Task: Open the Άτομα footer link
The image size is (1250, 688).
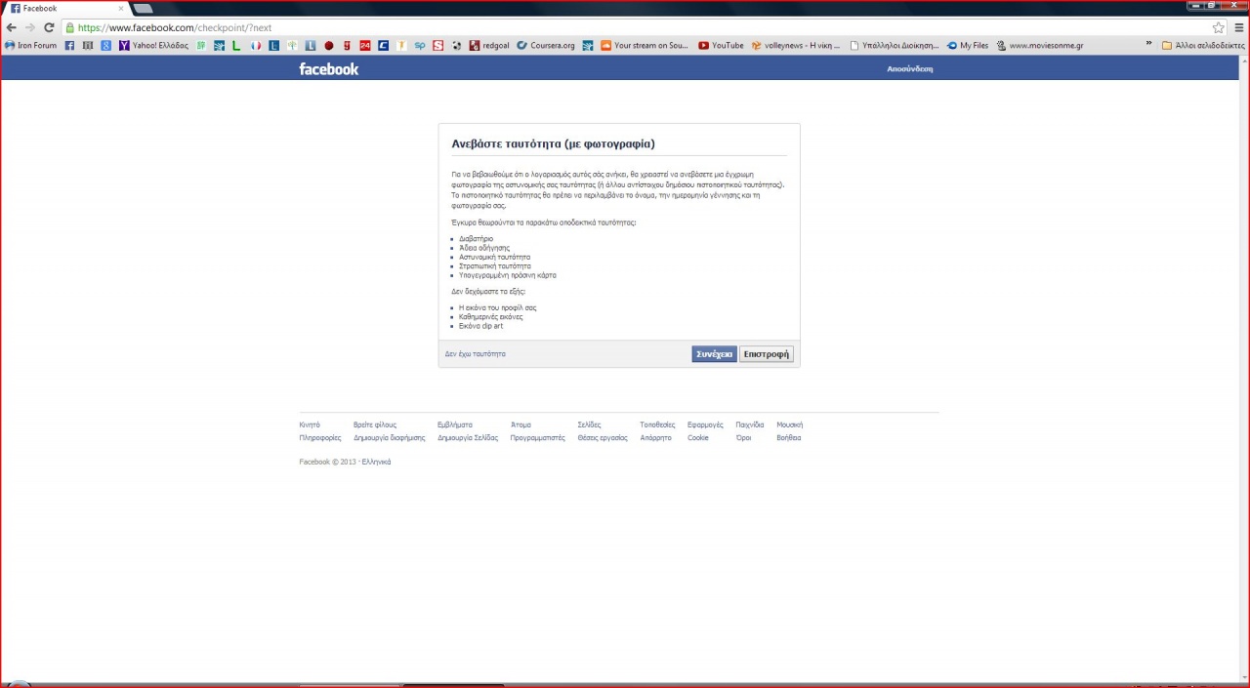Action: tap(521, 425)
